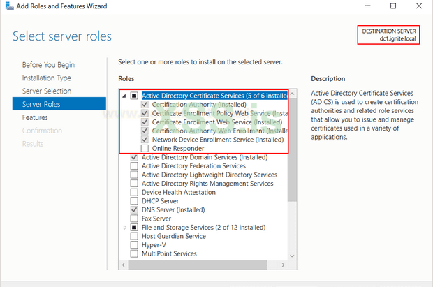Click the Add Roles wizard title icon

[9, 6]
